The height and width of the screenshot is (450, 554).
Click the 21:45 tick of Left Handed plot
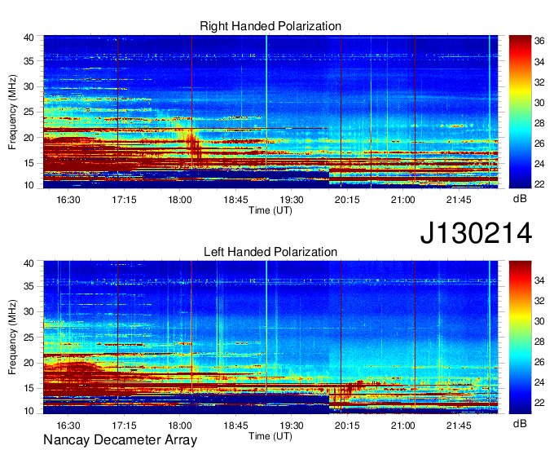coord(459,426)
